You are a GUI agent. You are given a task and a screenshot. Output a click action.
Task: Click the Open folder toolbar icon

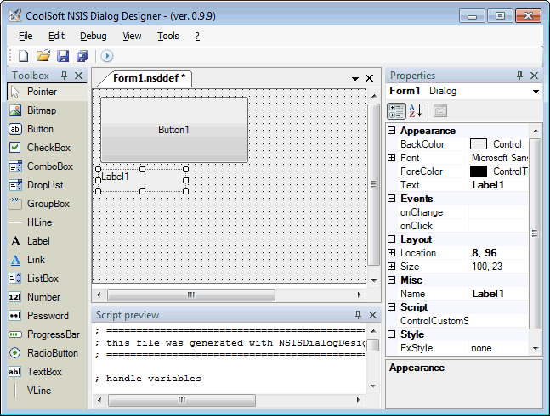point(43,56)
